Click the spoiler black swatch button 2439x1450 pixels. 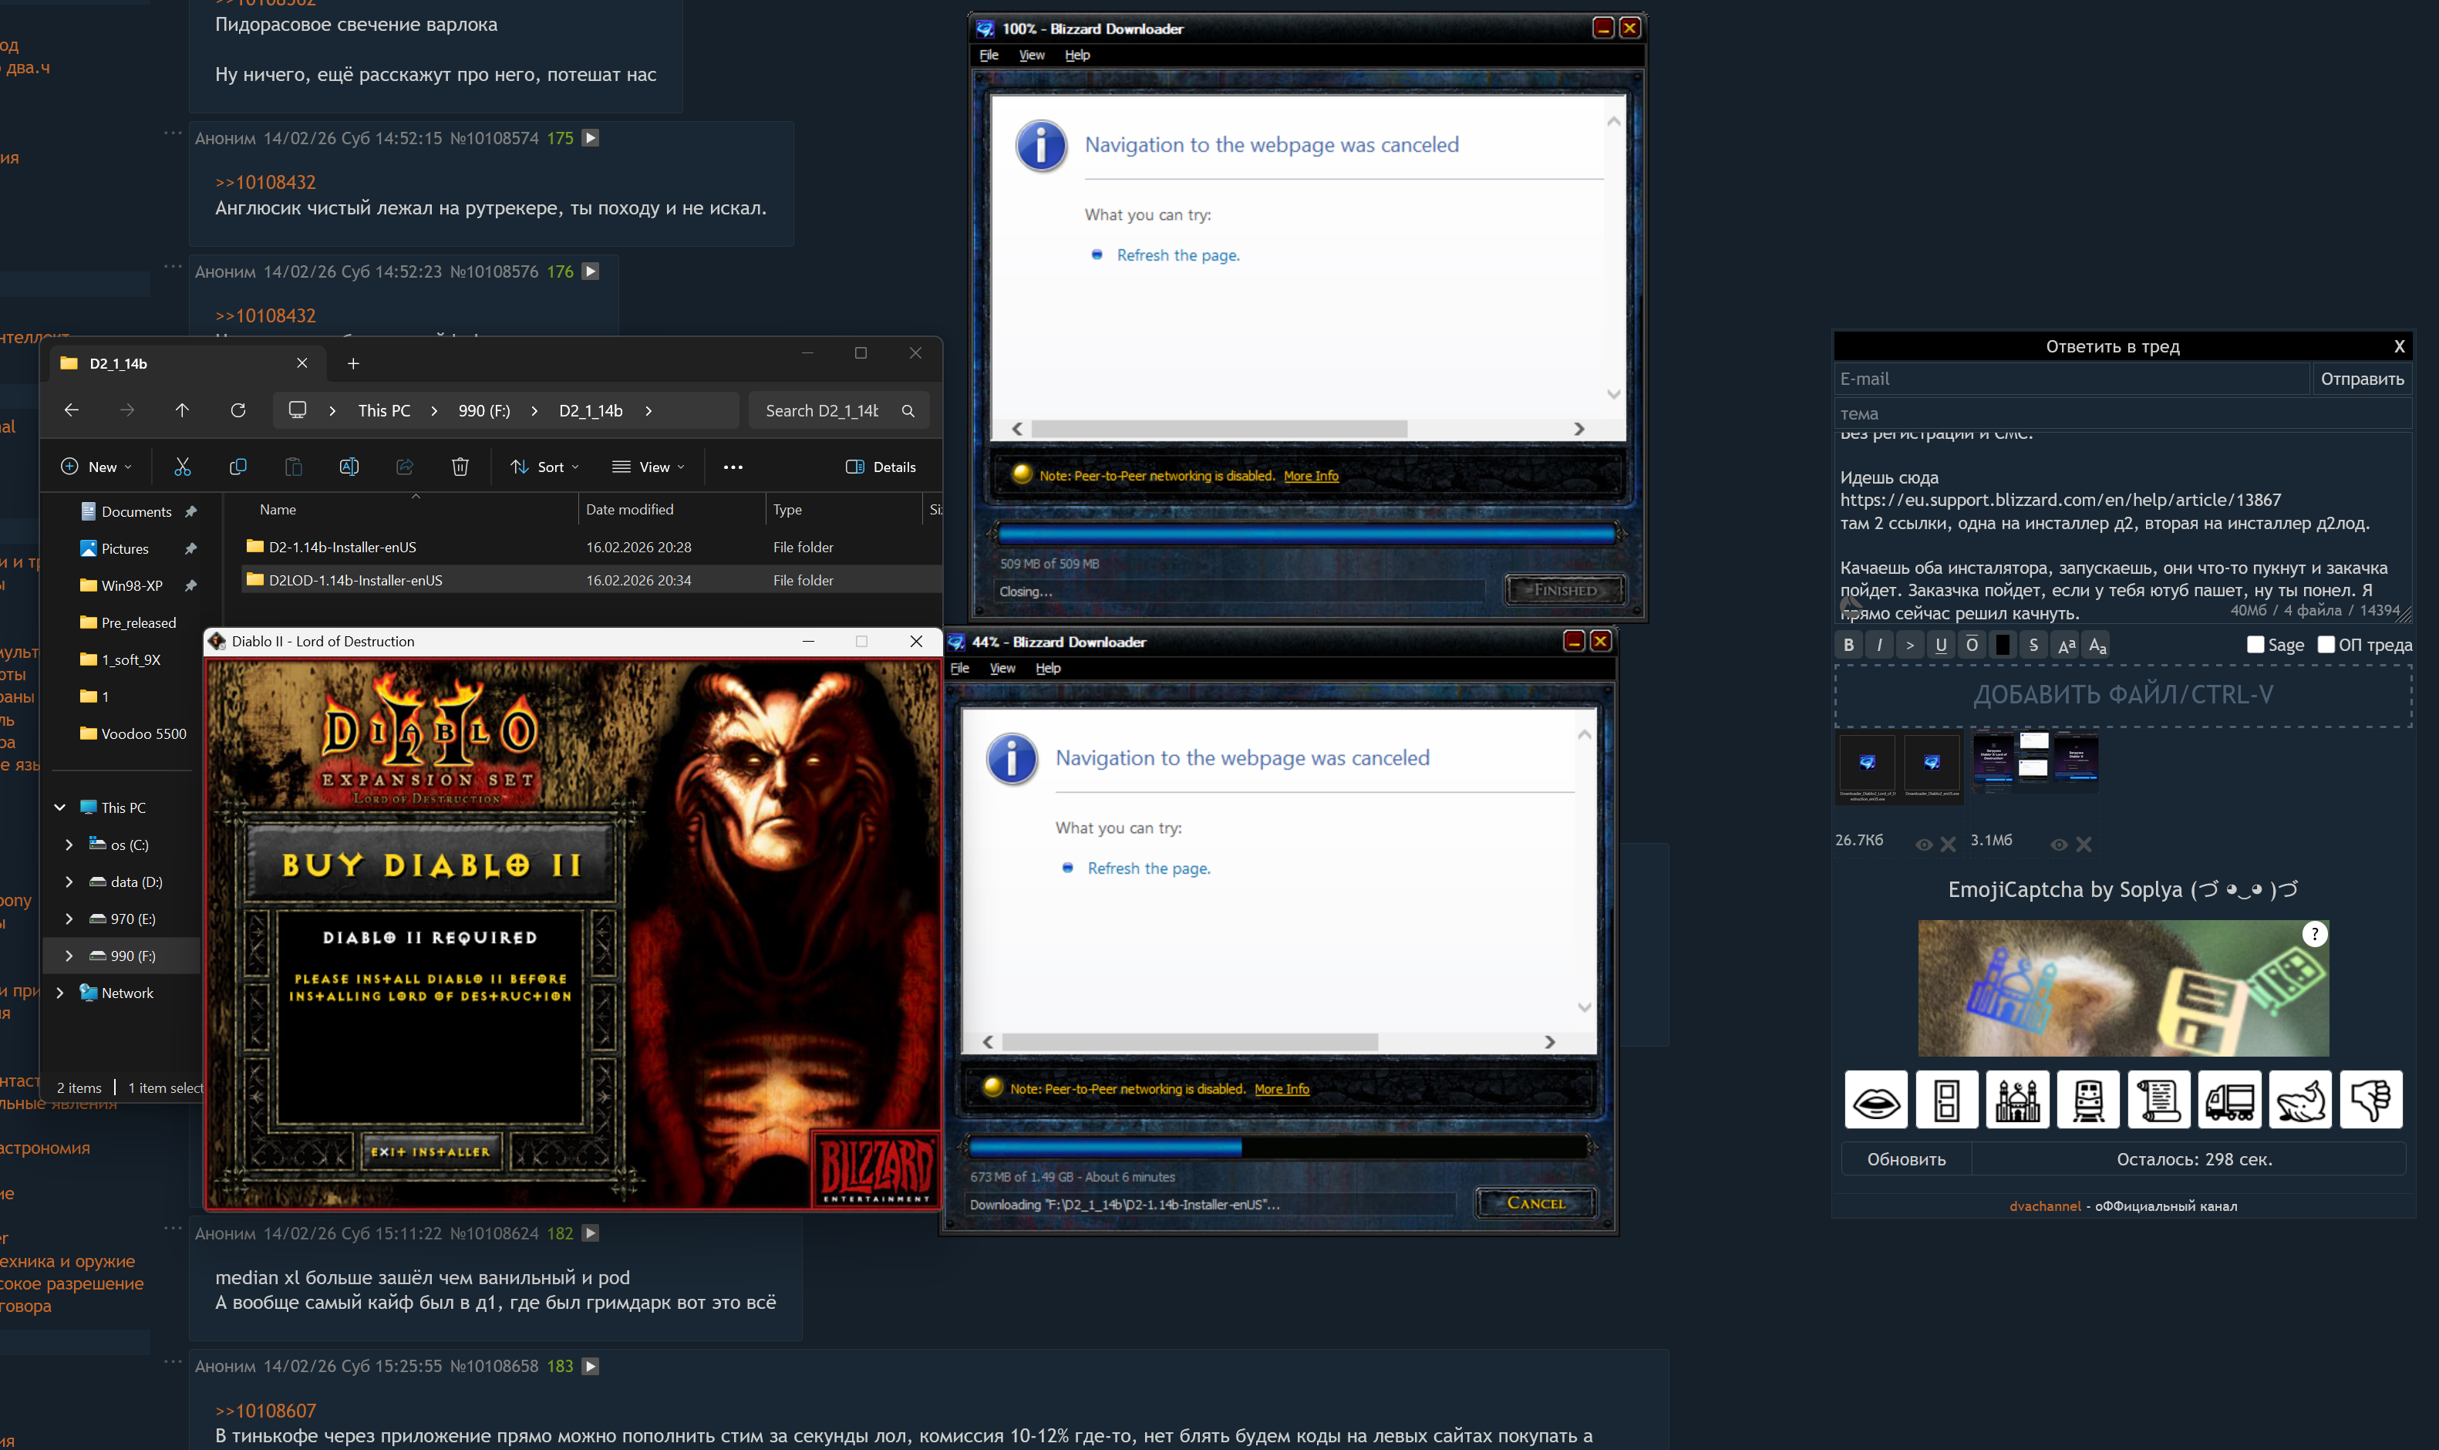(x=2003, y=645)
